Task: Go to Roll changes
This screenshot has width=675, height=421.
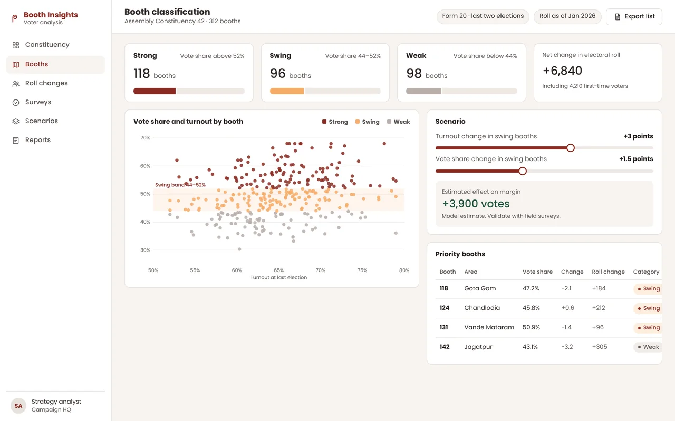Action: 55,83
